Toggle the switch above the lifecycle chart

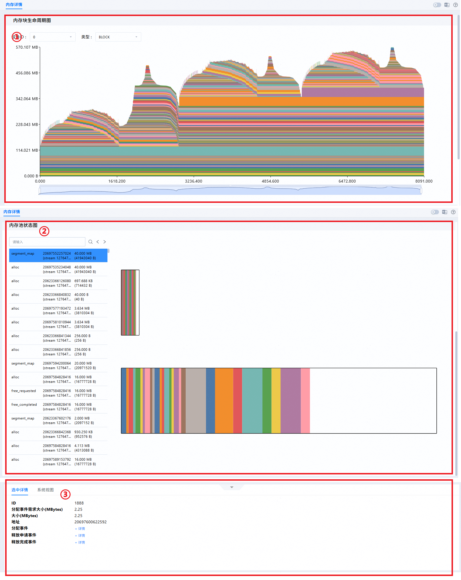(437, 5)
